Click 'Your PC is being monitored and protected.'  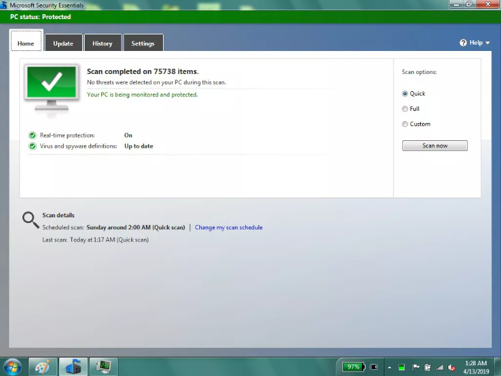(x=142, y=95)
